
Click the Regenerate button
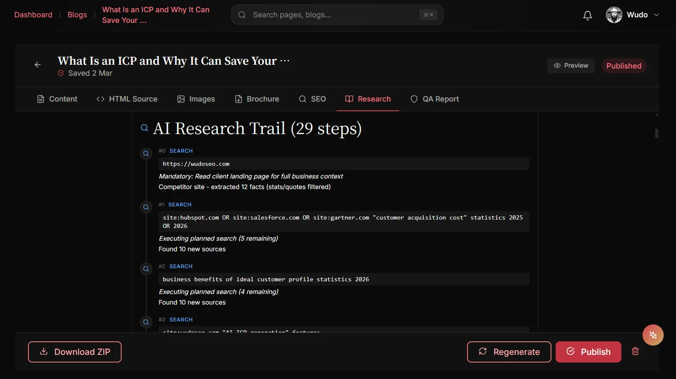tap(509, 352)
